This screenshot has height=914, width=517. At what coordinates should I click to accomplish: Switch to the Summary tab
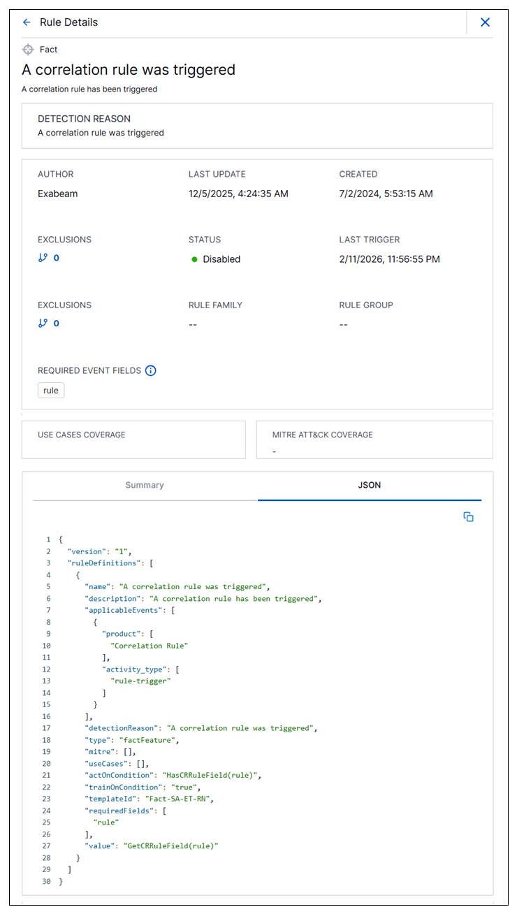[144, 485]
